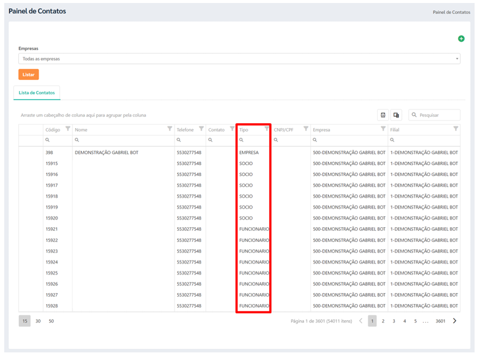Click the Empresa filter row search icon
The image size is (477, 356).
point(315,140)
